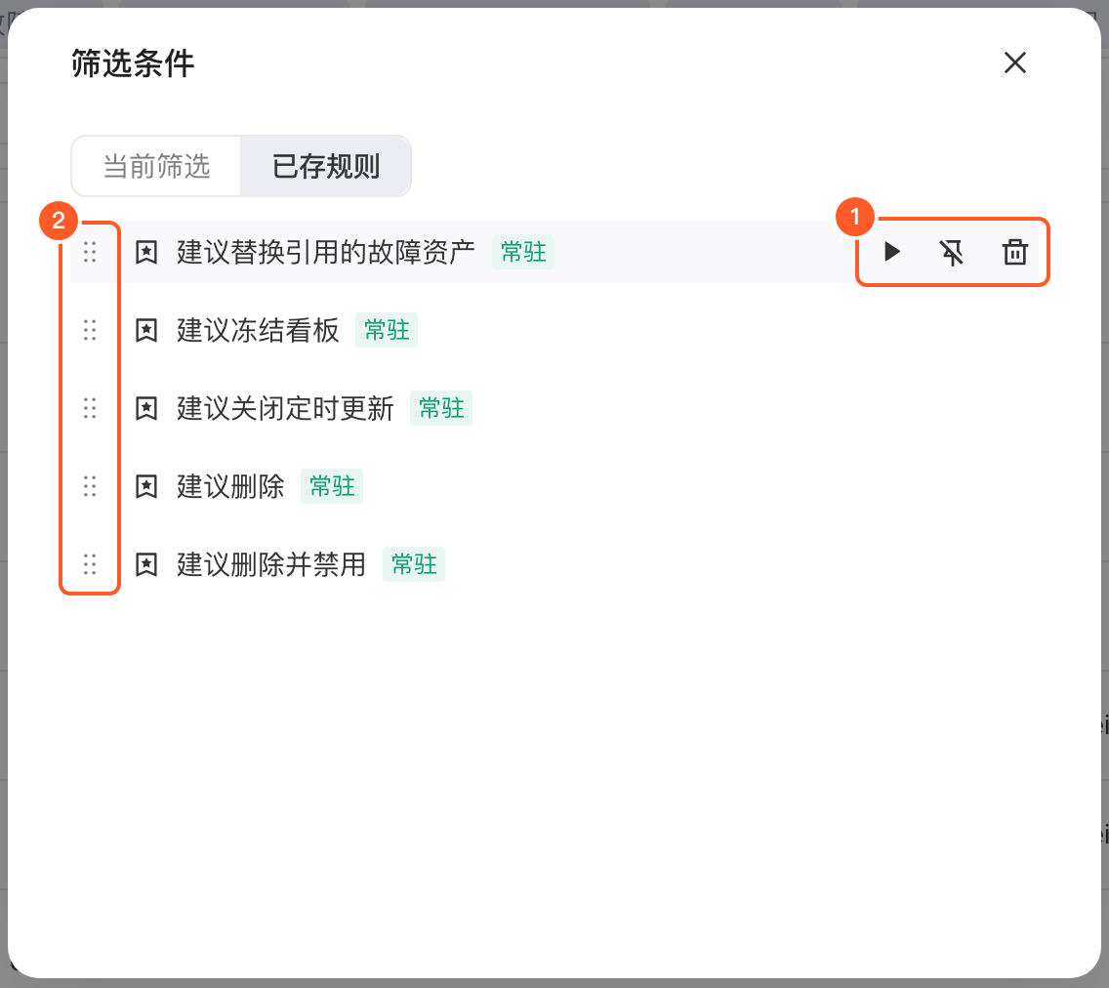This screenshot has width=1109, height=988.
Task: Click bookmark icon of 建议替换引用的故障资产
Action: (x=146, y=252)
